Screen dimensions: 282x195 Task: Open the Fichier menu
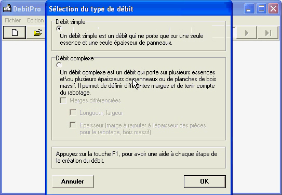(13, 20)
